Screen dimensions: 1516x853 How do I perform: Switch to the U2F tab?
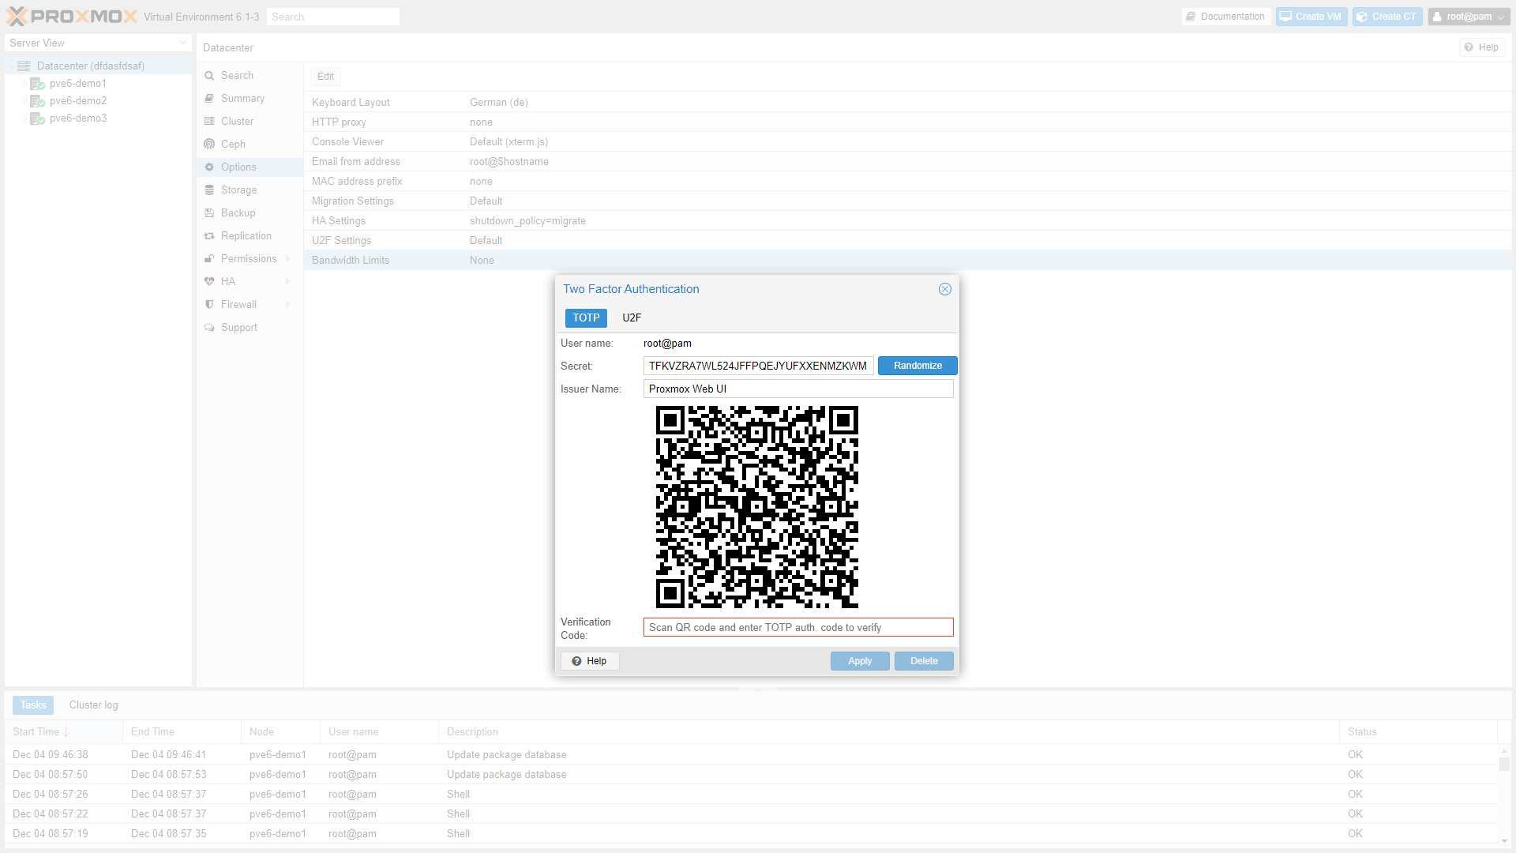(x=632, y=318)
